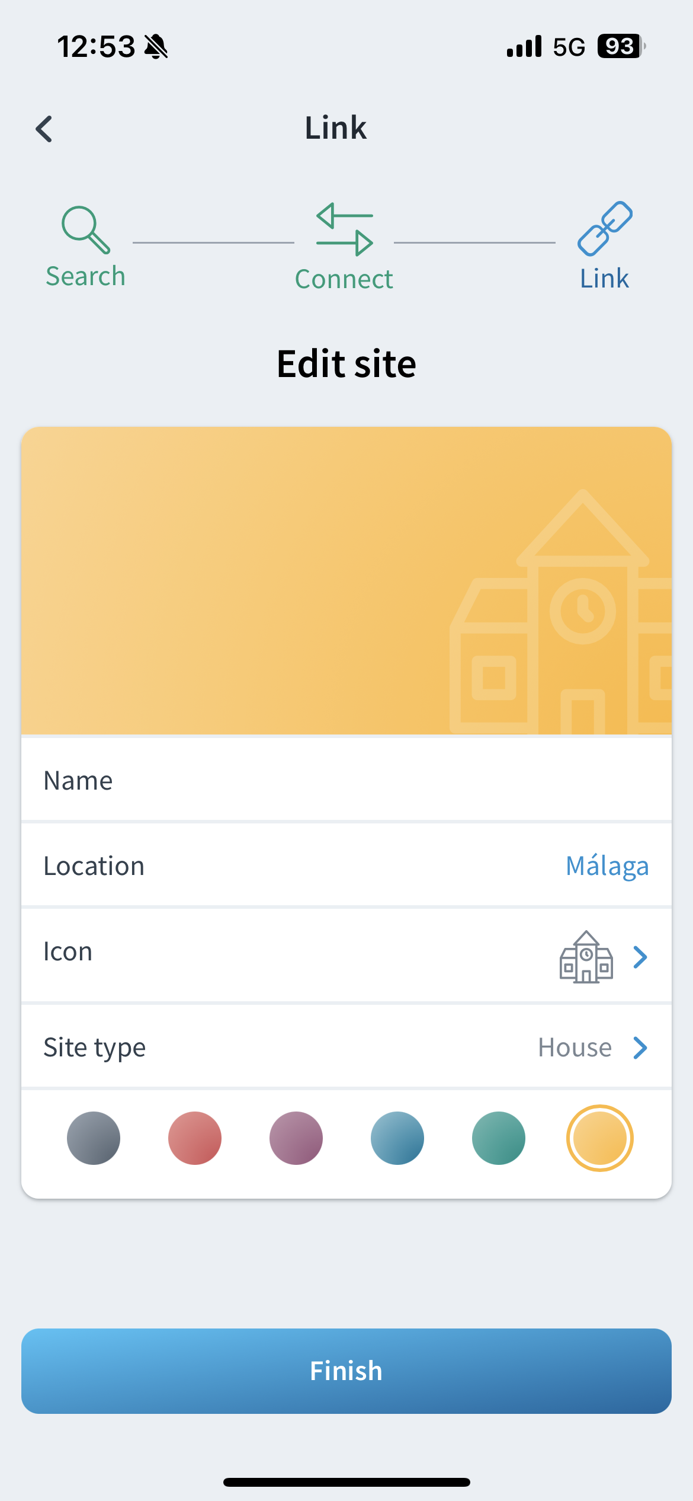This screenshot has height=1501, width=693.
Task: Choose the red color swatch
Action: tap(195, 1138)
